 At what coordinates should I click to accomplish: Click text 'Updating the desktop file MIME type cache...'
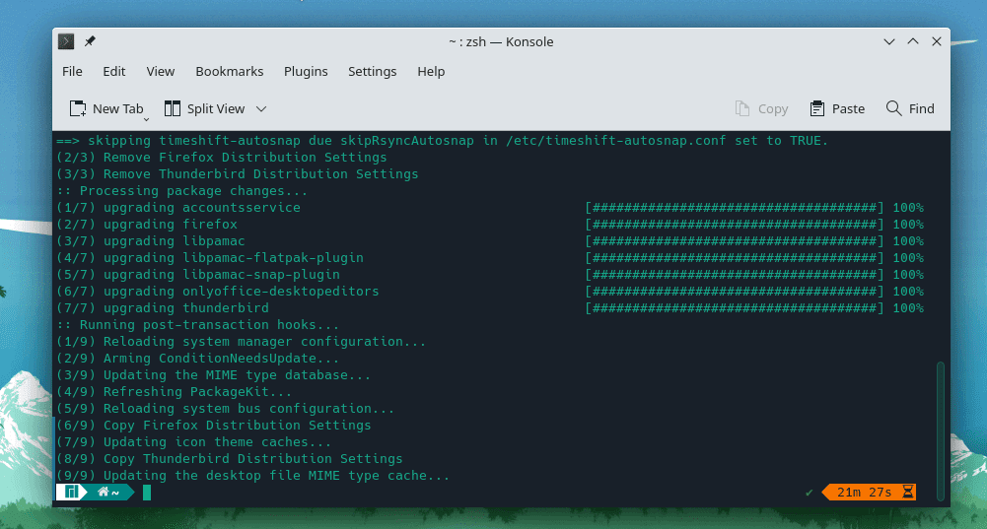point(276,476)
